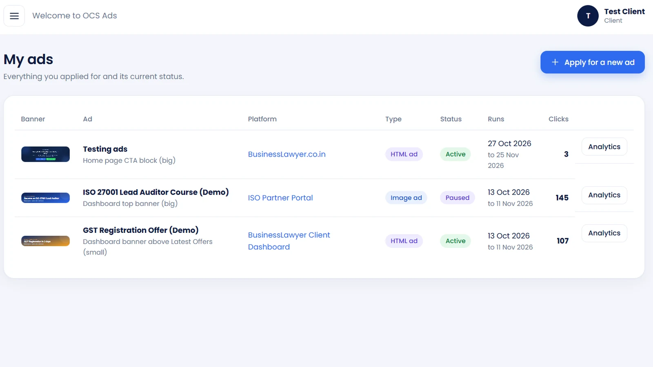Screen dimensions: 653x367
Task: Click the Active badge in GST Registration row
Action: [x=455, y=241]
